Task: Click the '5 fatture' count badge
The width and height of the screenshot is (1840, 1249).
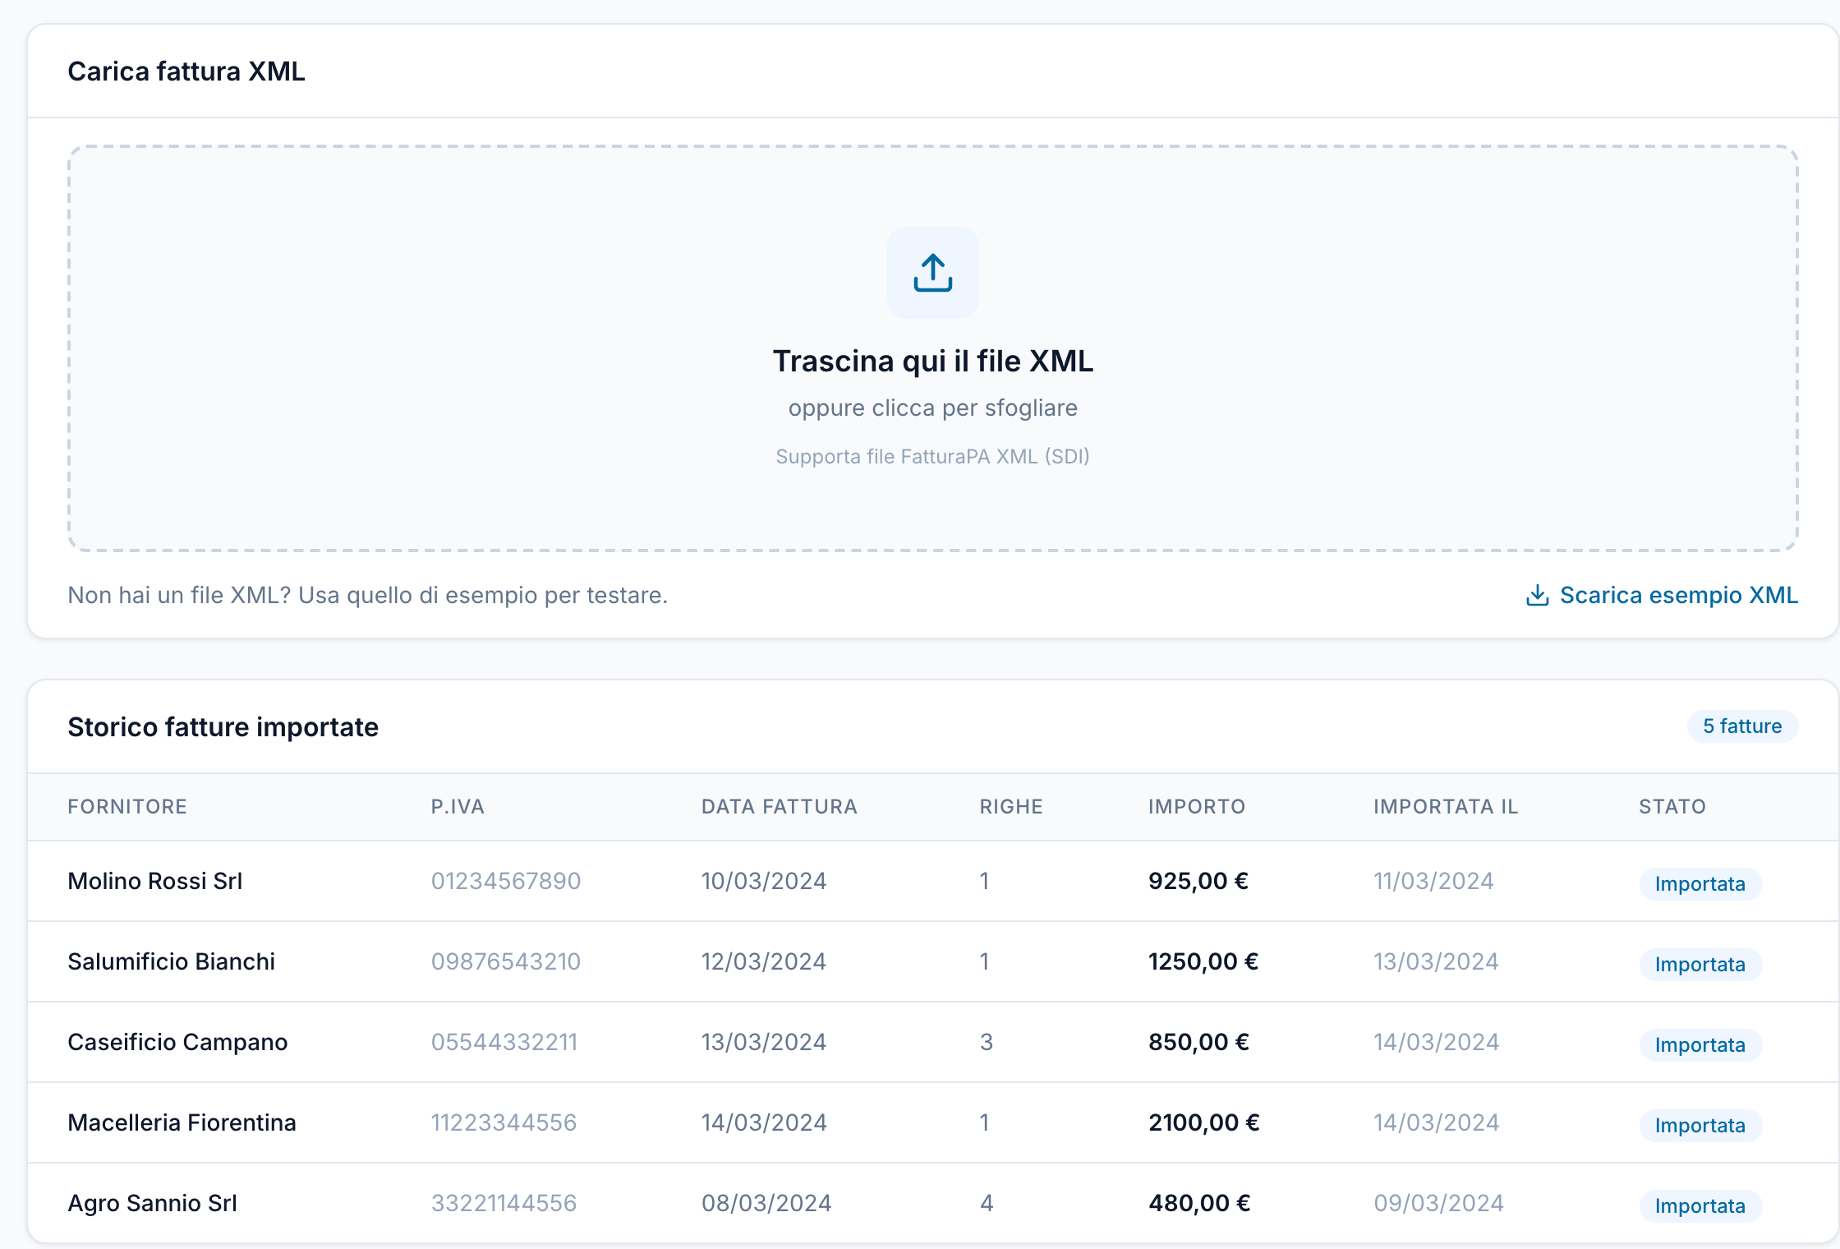Action: (1741, 726)
